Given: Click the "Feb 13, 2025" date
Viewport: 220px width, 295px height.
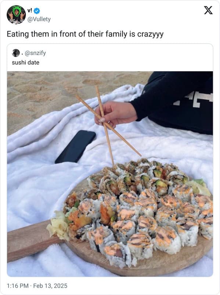Looking at the screenshot, I should pyautogui.click(x=50, y=286).
